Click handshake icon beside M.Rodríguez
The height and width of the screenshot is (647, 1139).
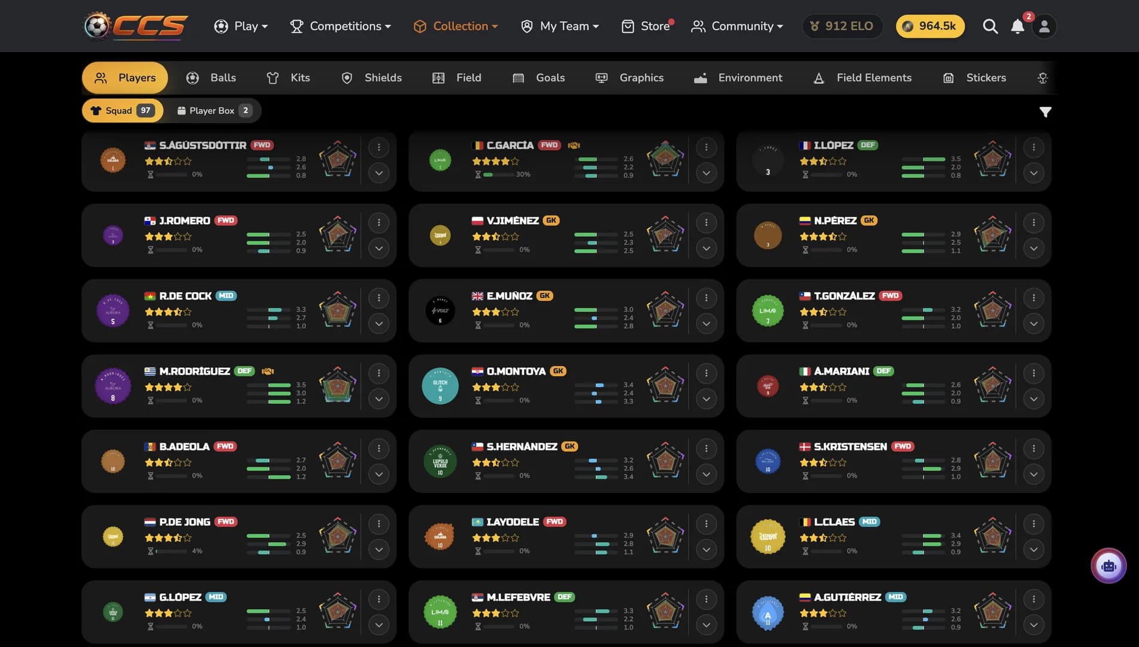(x=268, y=371)
